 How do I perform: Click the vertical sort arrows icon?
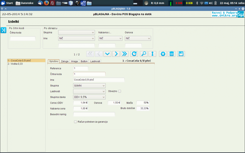[152, 54]
